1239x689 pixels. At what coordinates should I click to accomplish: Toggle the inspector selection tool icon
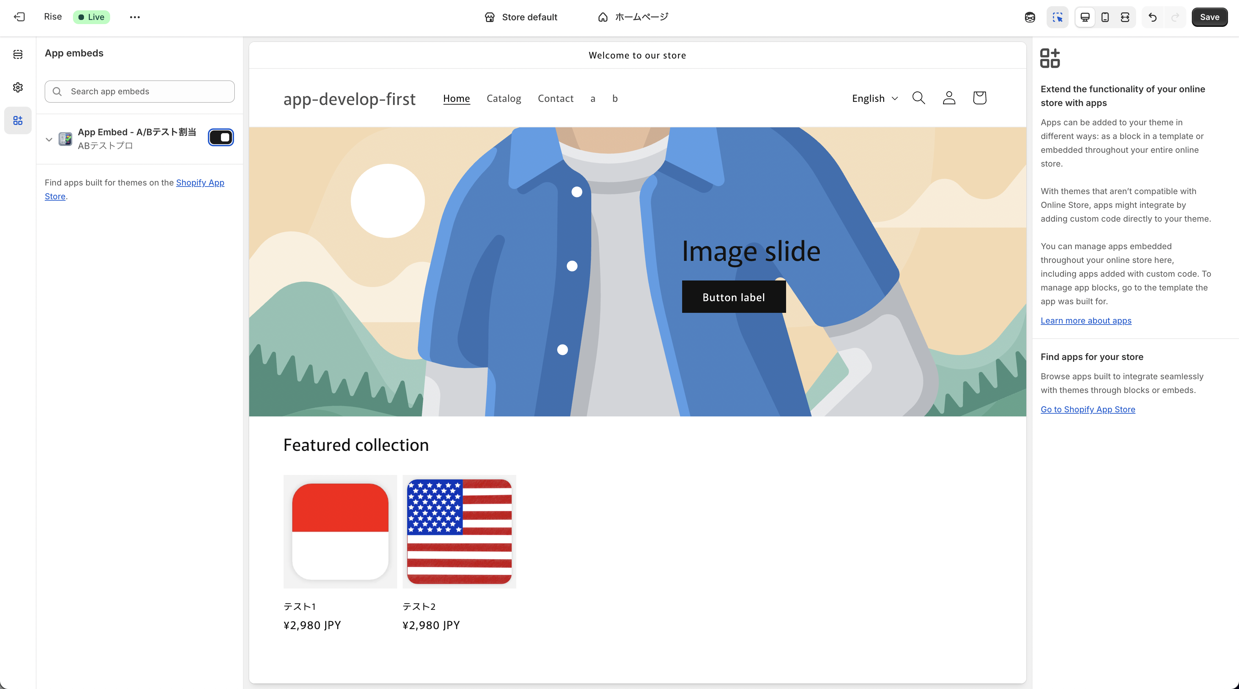tap(1057, 17)
